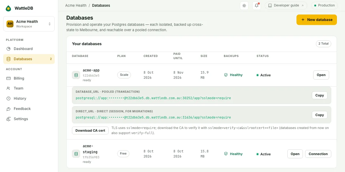Viewport: 345px width, 172px height.
Task: Open notifications bell
Action: 257,5
